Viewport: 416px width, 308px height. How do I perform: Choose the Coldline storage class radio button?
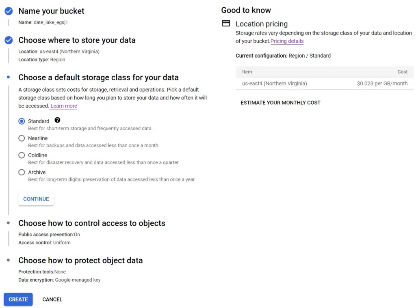pos(22,155)
